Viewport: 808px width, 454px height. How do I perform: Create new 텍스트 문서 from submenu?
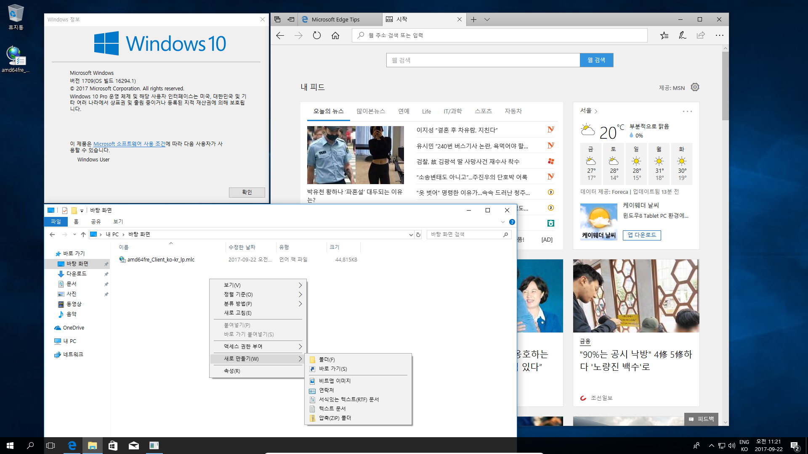pos(358,409)
